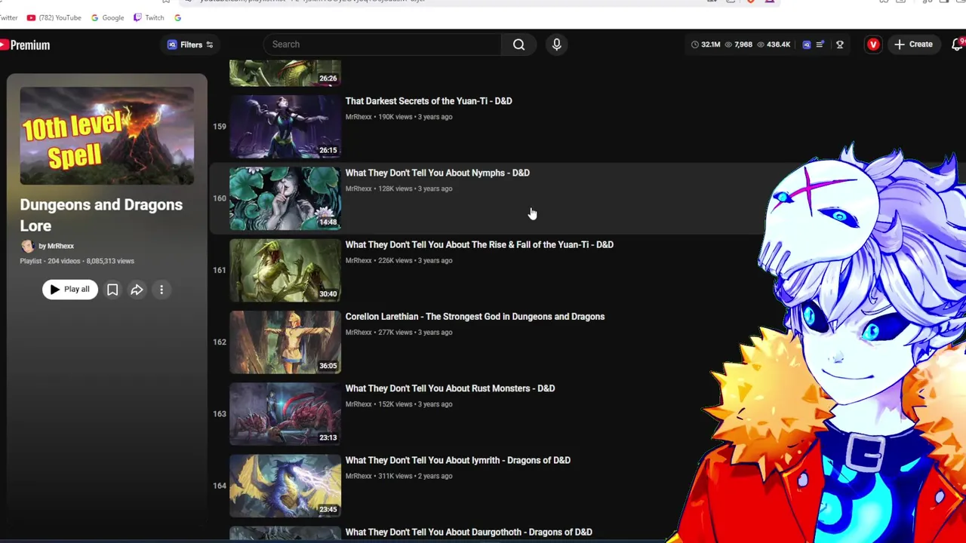Open the red vidIQ V extension icon

click(x=873, y=44)
